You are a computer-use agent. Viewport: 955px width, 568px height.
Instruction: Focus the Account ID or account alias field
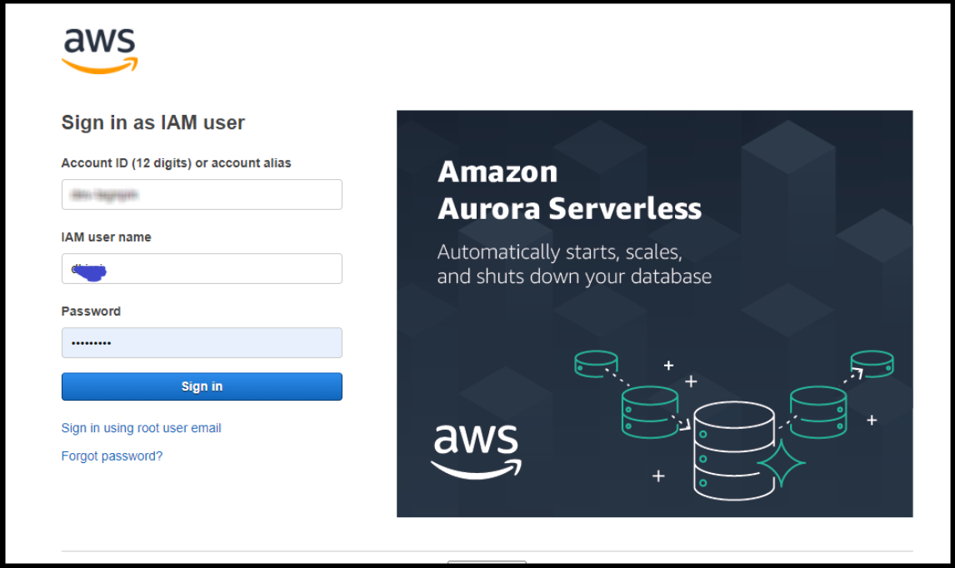point(202,195)
